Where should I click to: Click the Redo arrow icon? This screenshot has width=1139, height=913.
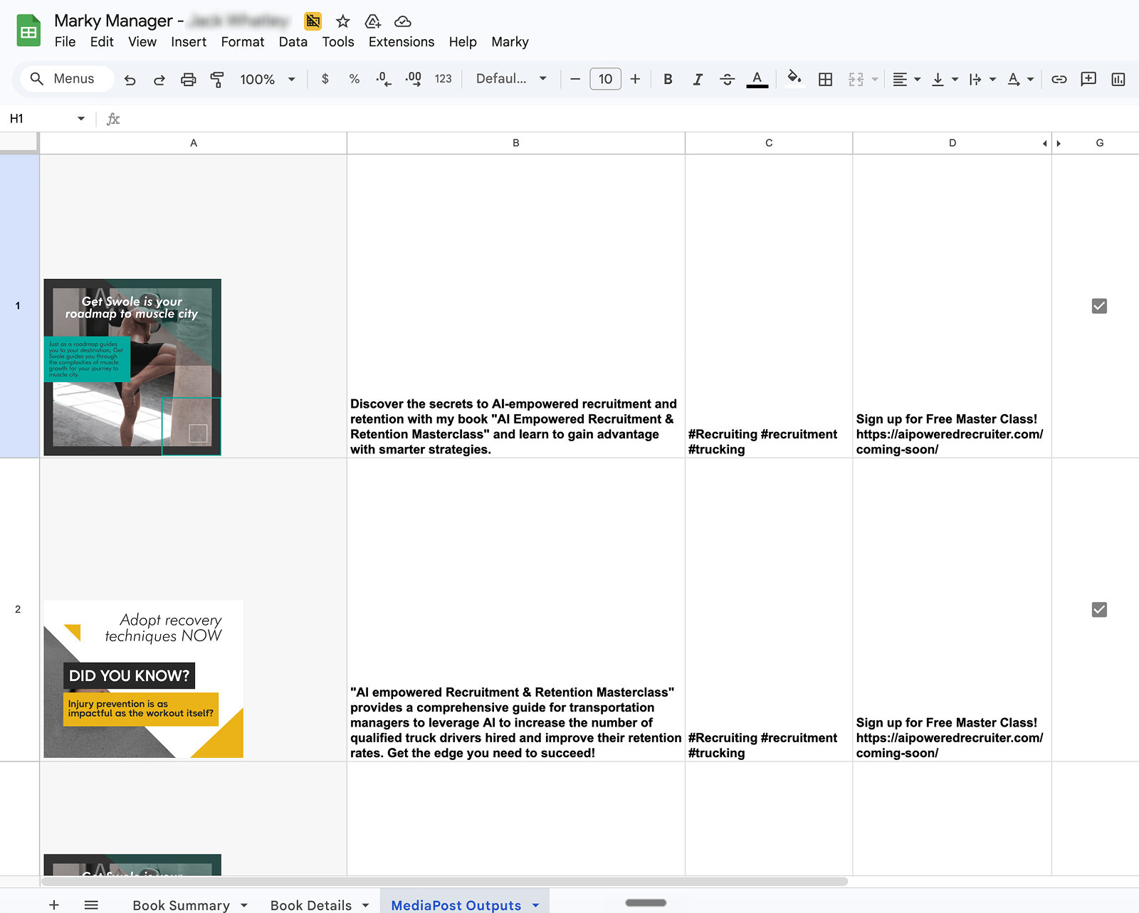159,79
